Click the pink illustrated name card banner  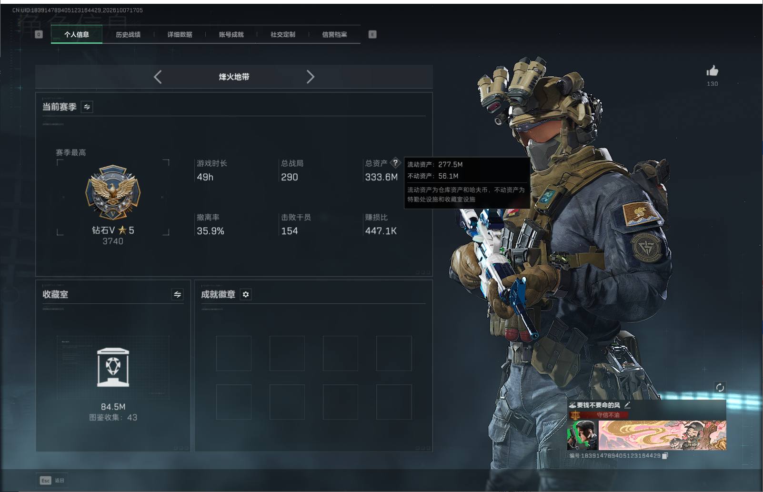click(x=662, y=435)
